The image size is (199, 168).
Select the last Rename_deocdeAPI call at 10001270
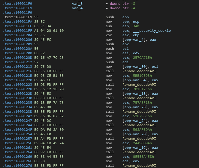pyautogui.click(x=131, y=166)
